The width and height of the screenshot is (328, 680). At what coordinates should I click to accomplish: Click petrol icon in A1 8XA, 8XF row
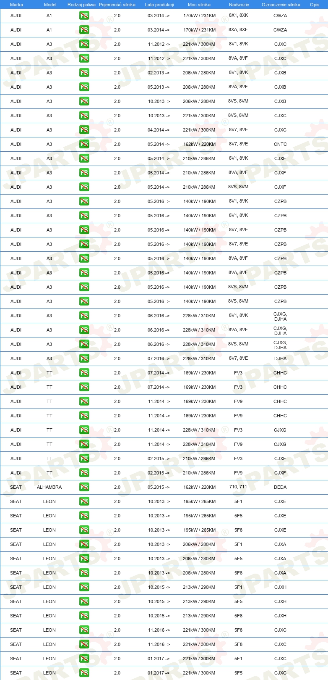[84, 30]
